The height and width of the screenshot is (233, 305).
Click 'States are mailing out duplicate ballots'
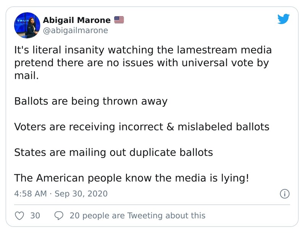tap(113, 152)
